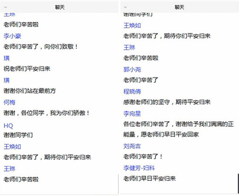Screen dimensions: 239x196
Task: Open sender name HQ
Action: tap(8, 126)
